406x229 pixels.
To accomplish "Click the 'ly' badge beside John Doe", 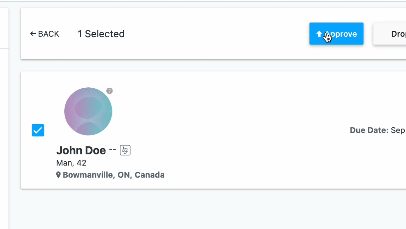I will 125,150.
